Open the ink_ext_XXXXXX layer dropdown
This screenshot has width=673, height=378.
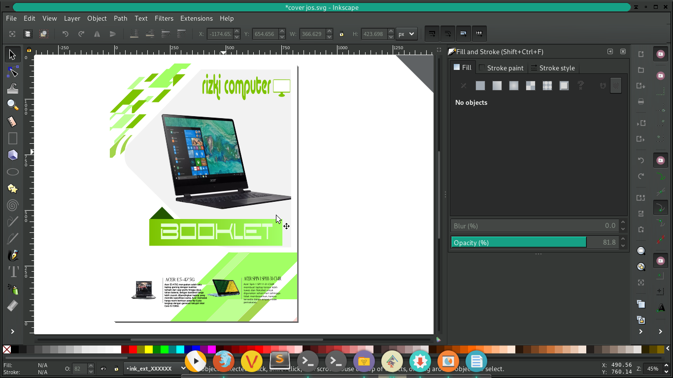tap(156, 369)
